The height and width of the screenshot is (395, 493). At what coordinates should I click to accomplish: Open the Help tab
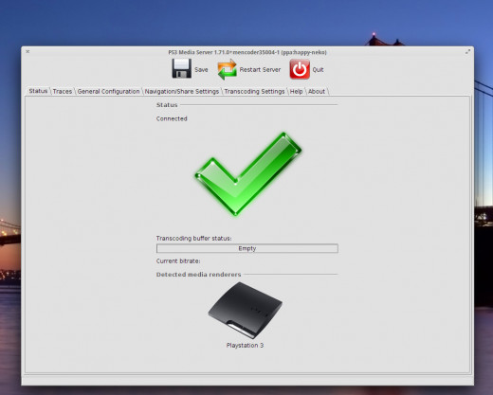point(296,91)
